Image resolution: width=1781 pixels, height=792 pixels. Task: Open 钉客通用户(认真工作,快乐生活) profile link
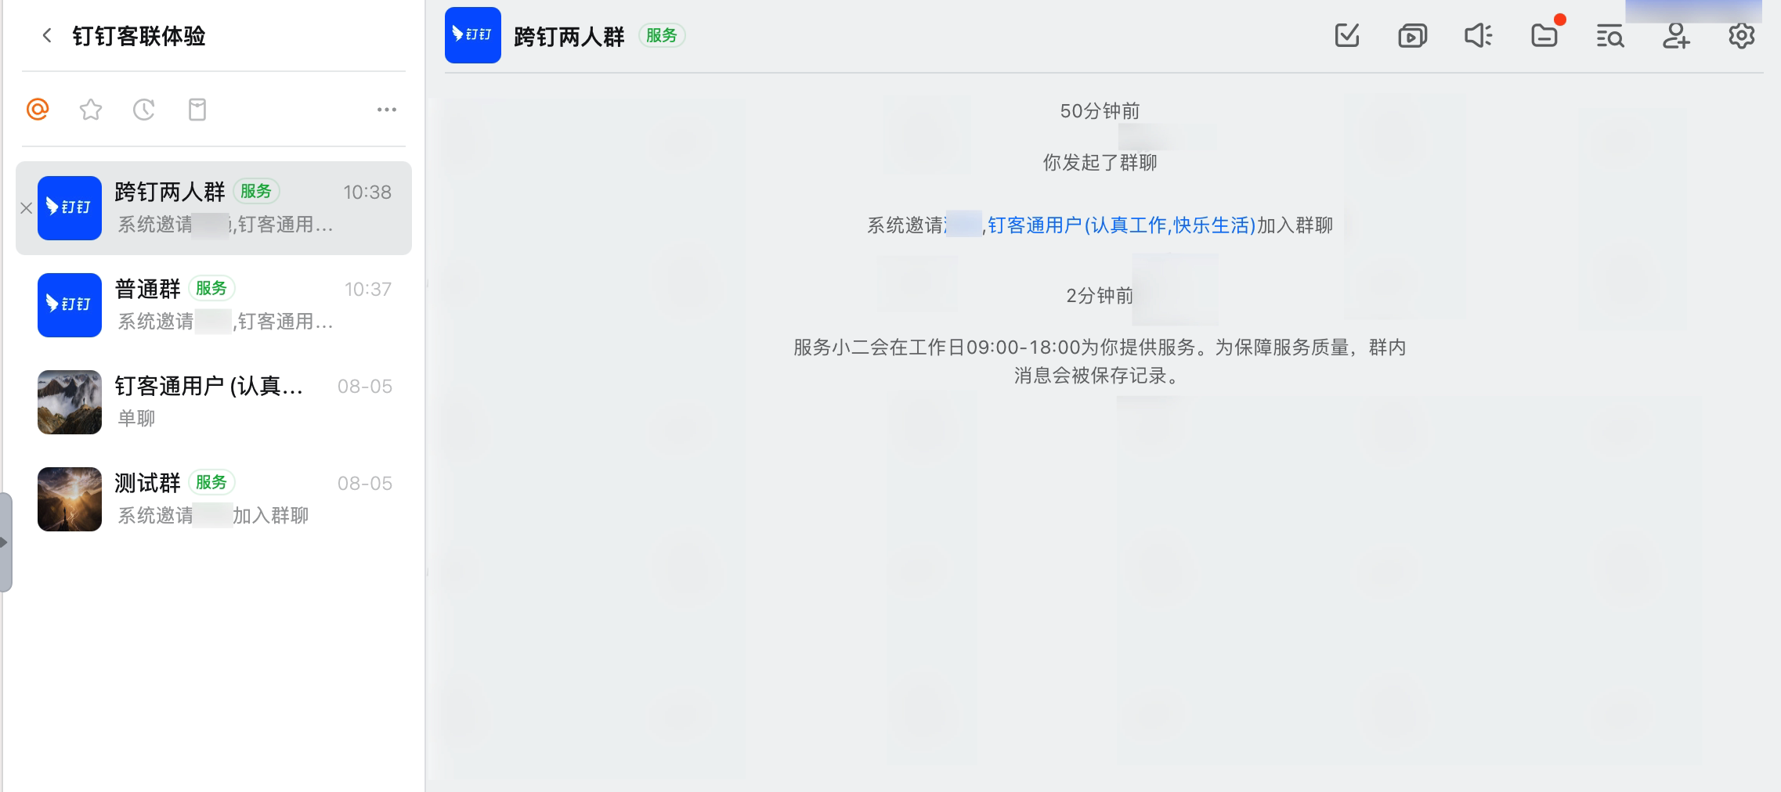pyautogui.click(x=1122, y=225)
